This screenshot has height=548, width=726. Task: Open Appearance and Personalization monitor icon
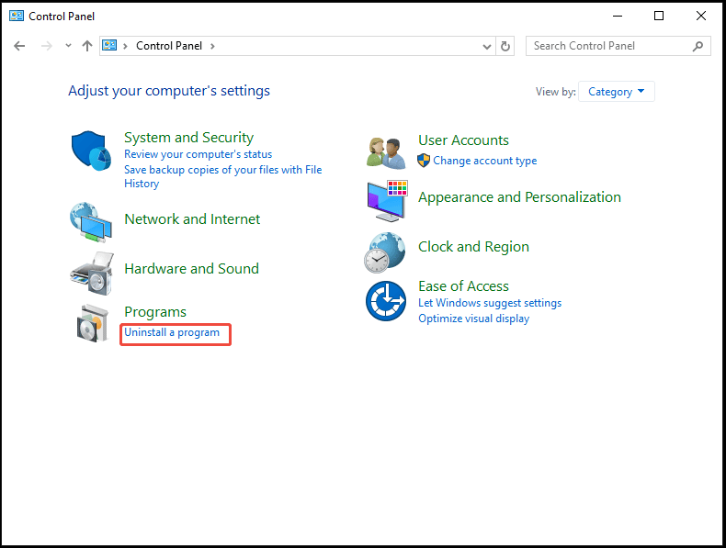(x=388, y=201)
